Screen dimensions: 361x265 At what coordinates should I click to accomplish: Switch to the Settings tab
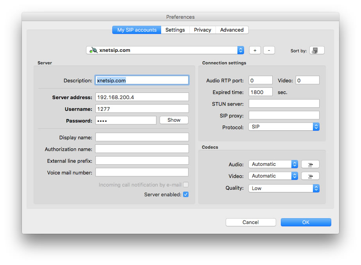[175, 30]
